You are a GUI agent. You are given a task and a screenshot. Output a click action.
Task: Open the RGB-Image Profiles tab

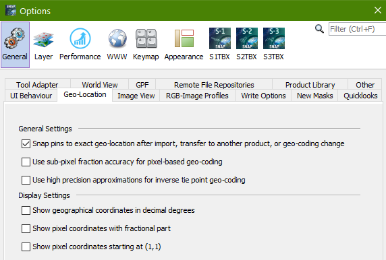tap(197, 96)
